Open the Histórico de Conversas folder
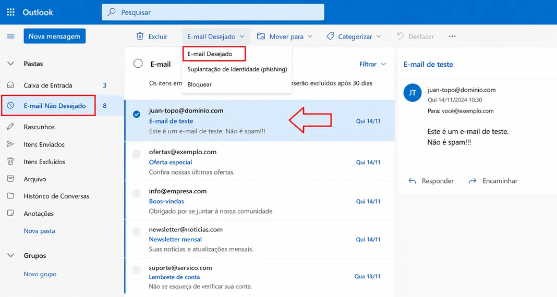Viewport: 557px width, 297px height. [56, 196]
